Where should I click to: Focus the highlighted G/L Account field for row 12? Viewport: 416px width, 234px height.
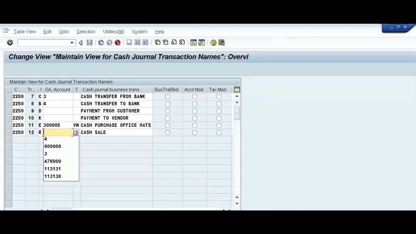click(58, 133)
